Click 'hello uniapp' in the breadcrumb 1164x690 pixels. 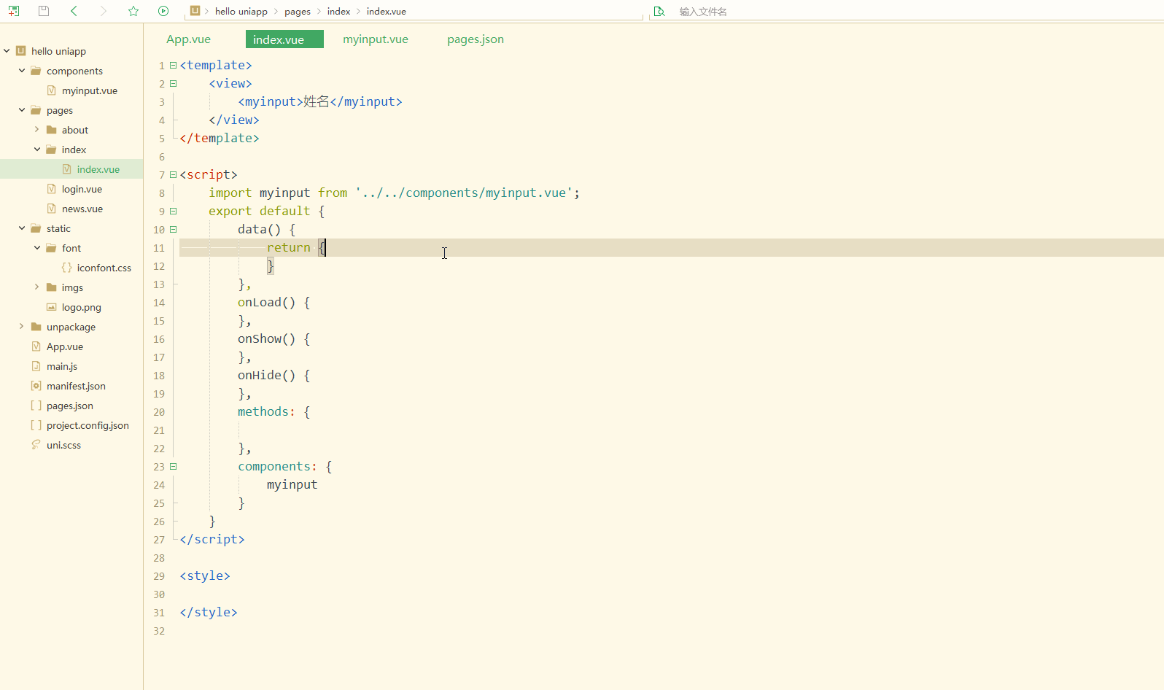pyautogui.click(x=241, y=12)
